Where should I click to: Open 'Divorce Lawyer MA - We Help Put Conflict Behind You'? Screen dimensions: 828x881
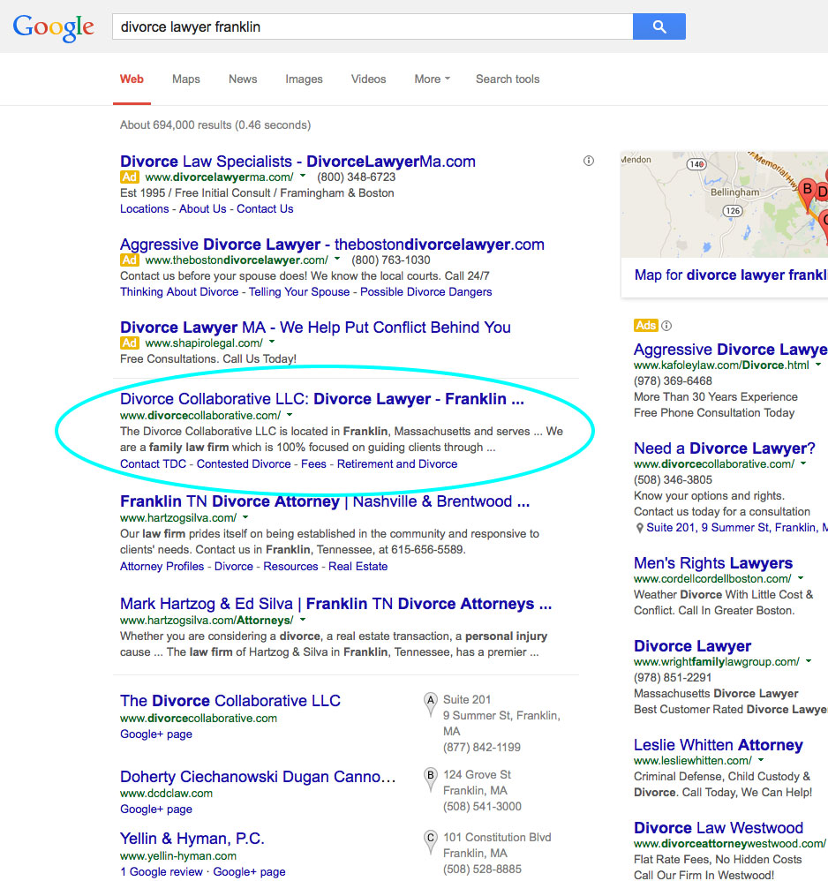(x=315, y=327)
